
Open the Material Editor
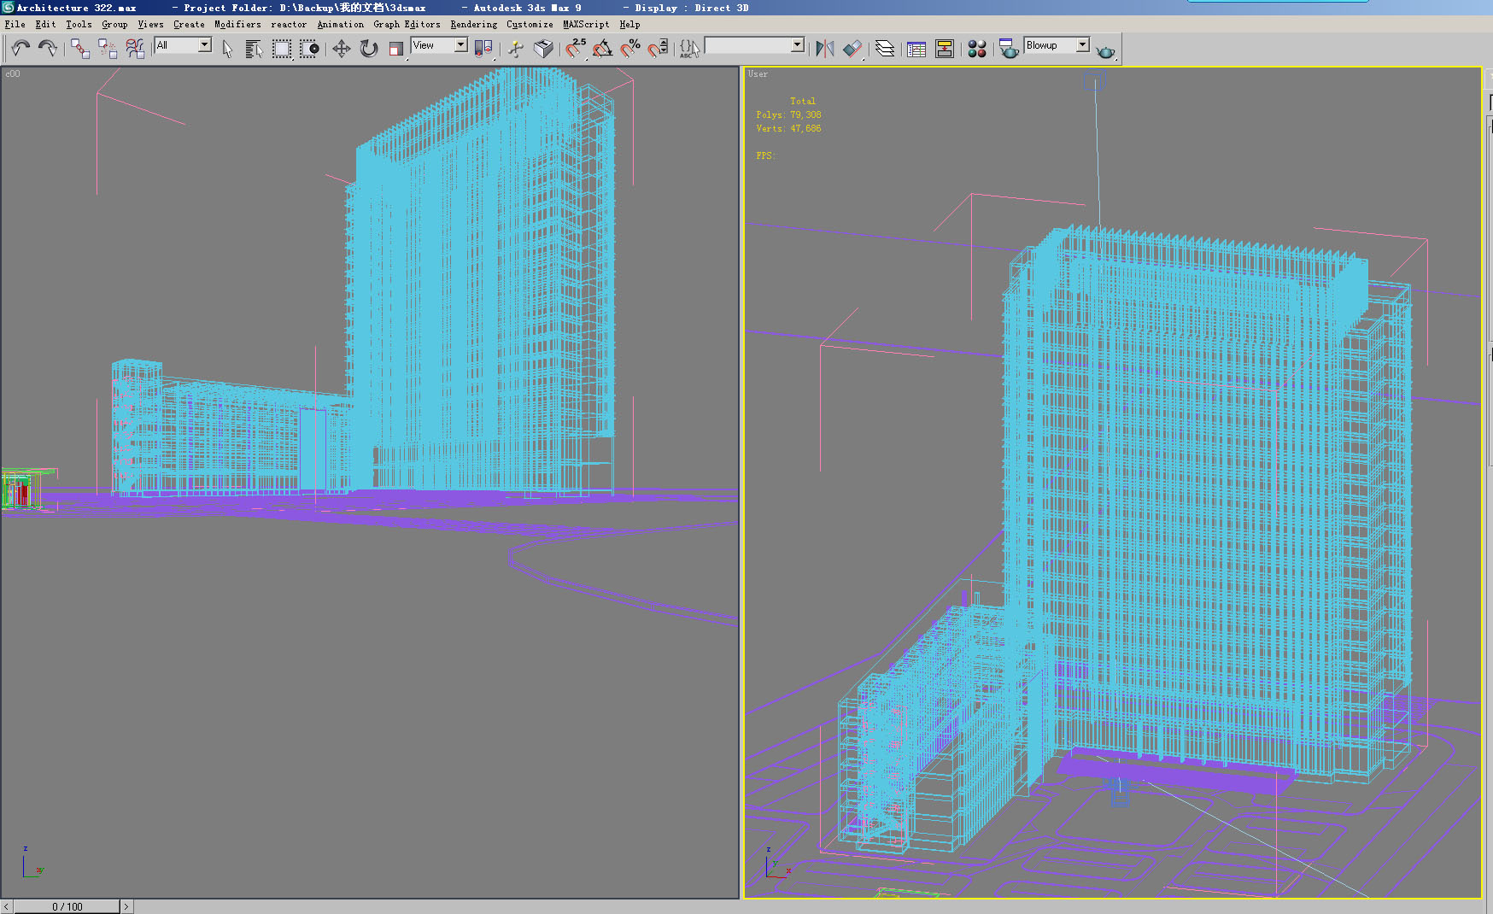click(976, 49)
